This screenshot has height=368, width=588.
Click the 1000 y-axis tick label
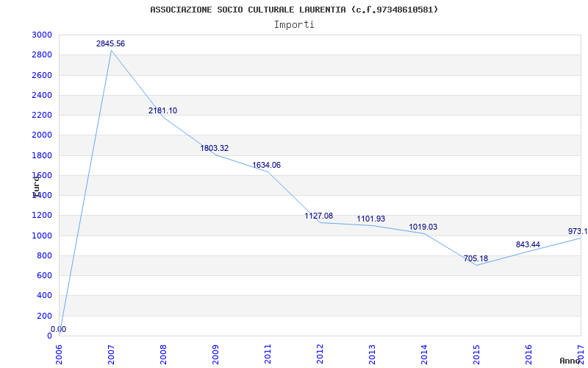point(42,236)
